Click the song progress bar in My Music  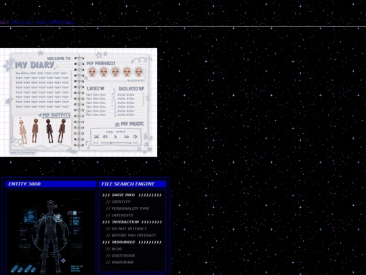click(117, 143)
